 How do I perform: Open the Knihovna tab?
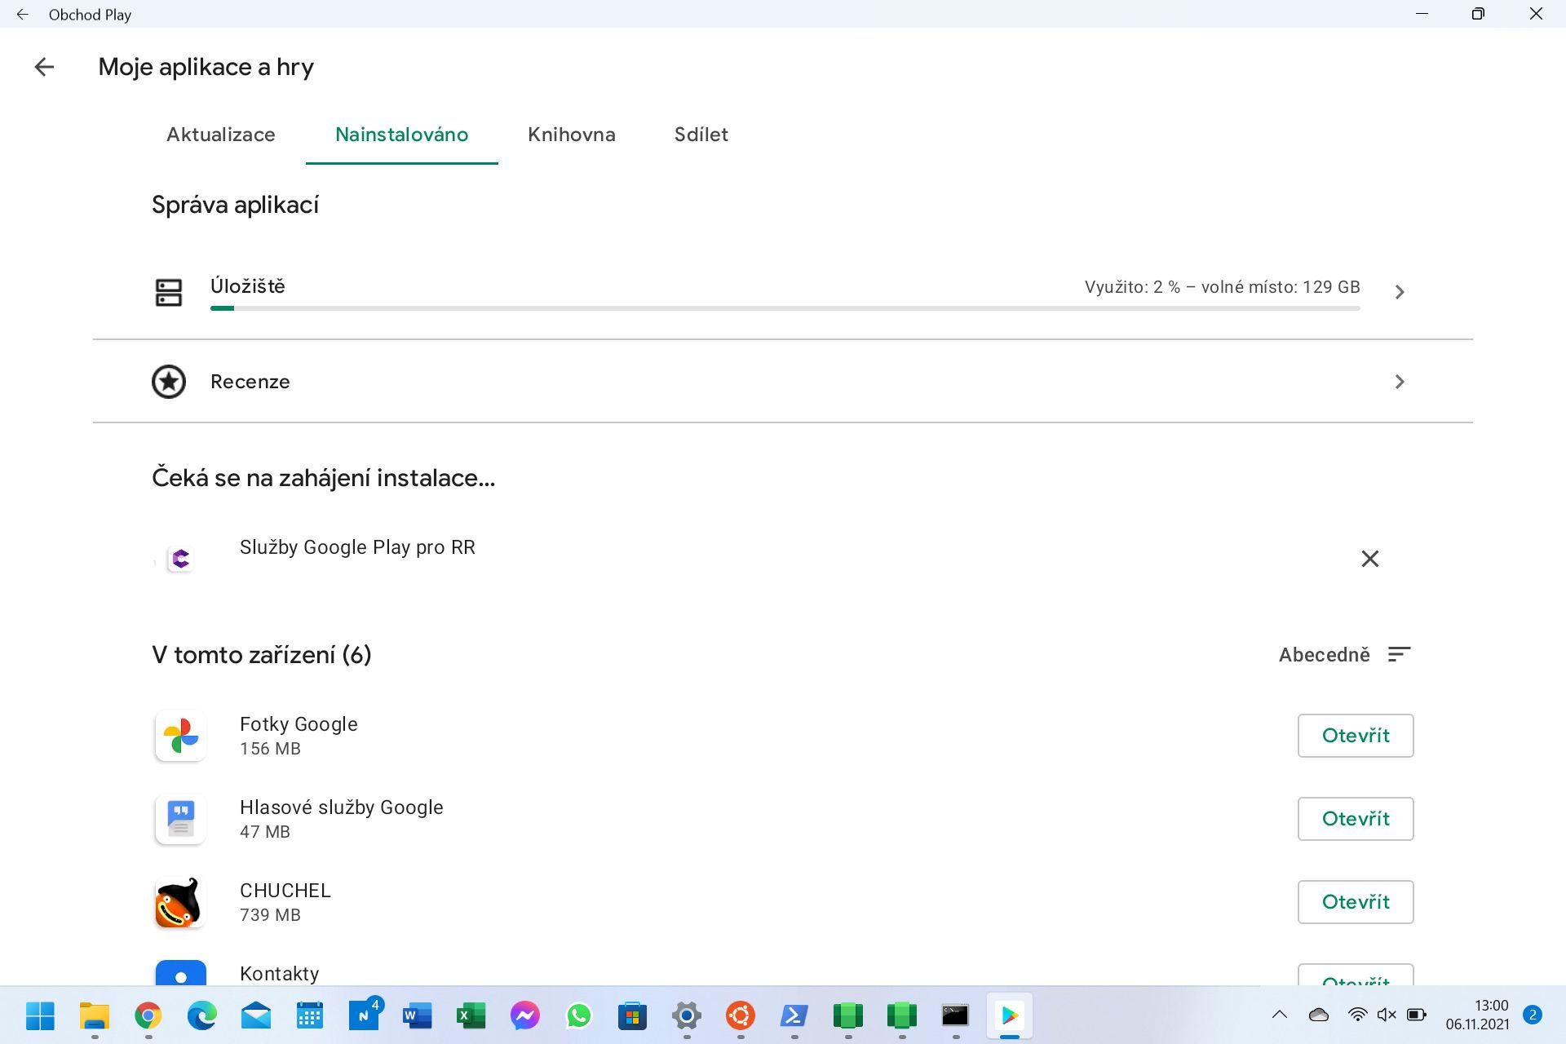tap(572, 135)
